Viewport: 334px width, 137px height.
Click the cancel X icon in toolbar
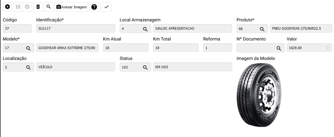click(27, 6)
